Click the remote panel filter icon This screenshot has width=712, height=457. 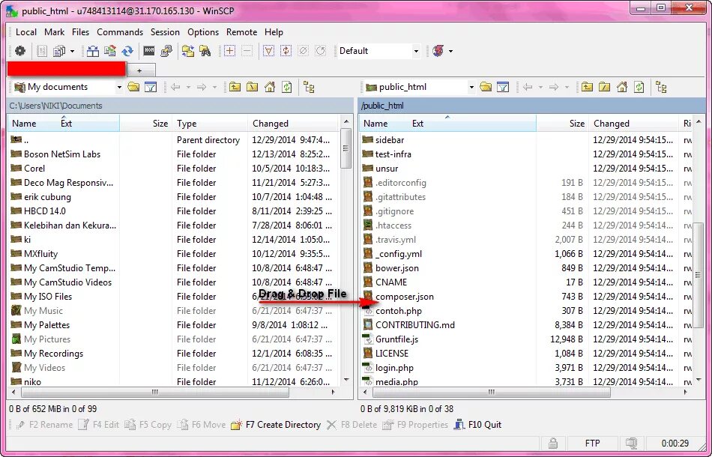click(503, 87)
